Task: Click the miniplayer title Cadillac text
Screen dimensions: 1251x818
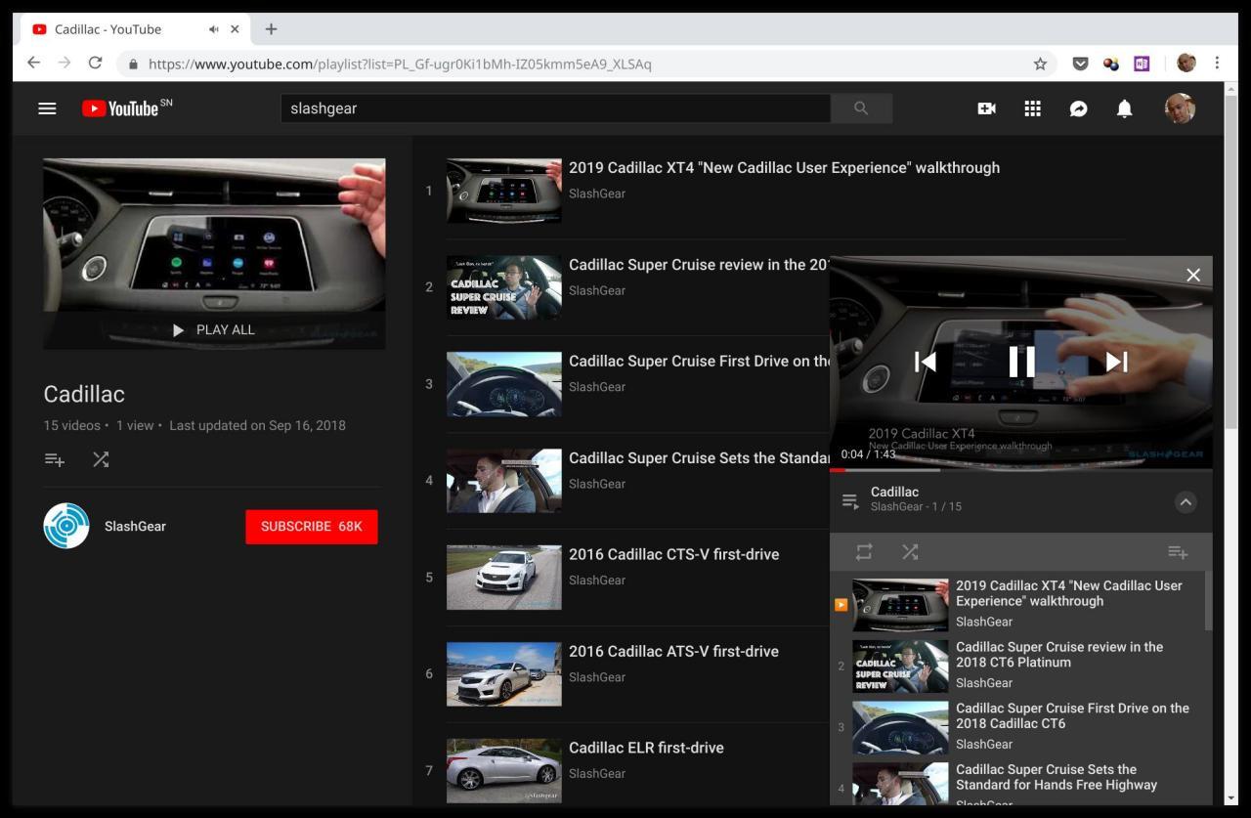Action: pyautogui.click(x=894, y=492)
